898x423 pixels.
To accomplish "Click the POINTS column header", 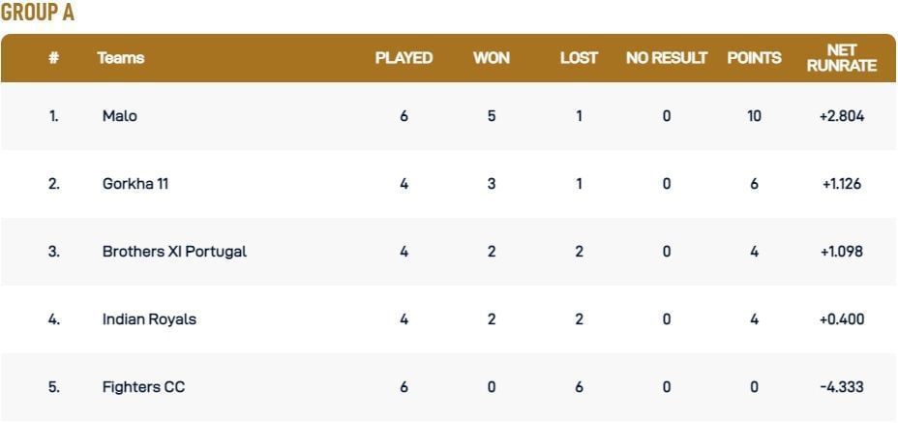I will (x=754, y=58).
